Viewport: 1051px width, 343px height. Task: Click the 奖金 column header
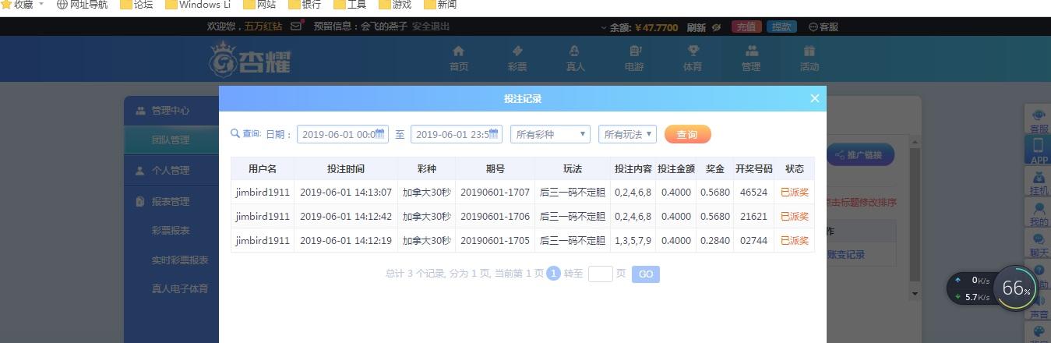tap(715, 168)
